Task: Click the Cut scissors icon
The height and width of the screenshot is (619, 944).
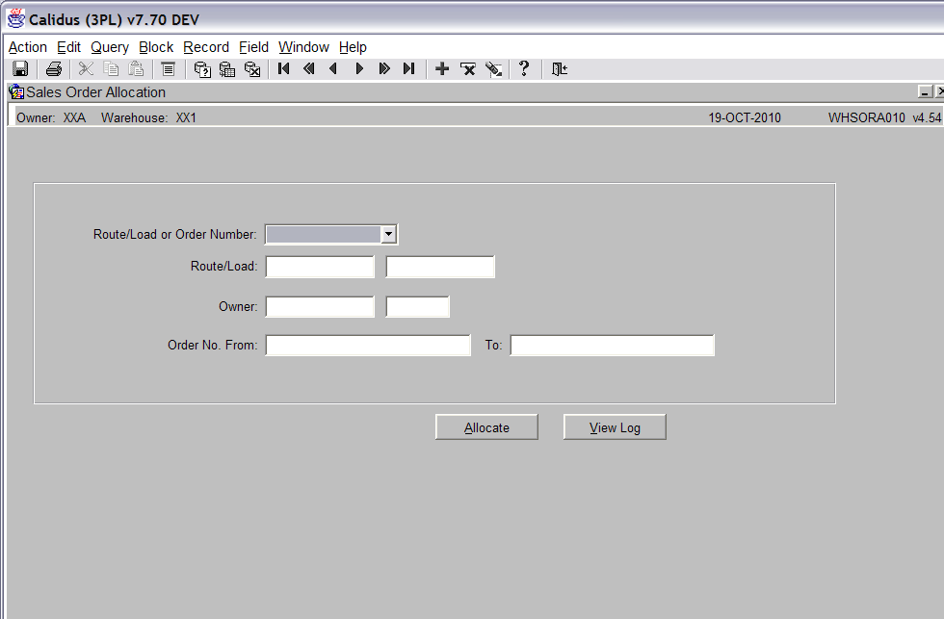Action: click(86, 69)
